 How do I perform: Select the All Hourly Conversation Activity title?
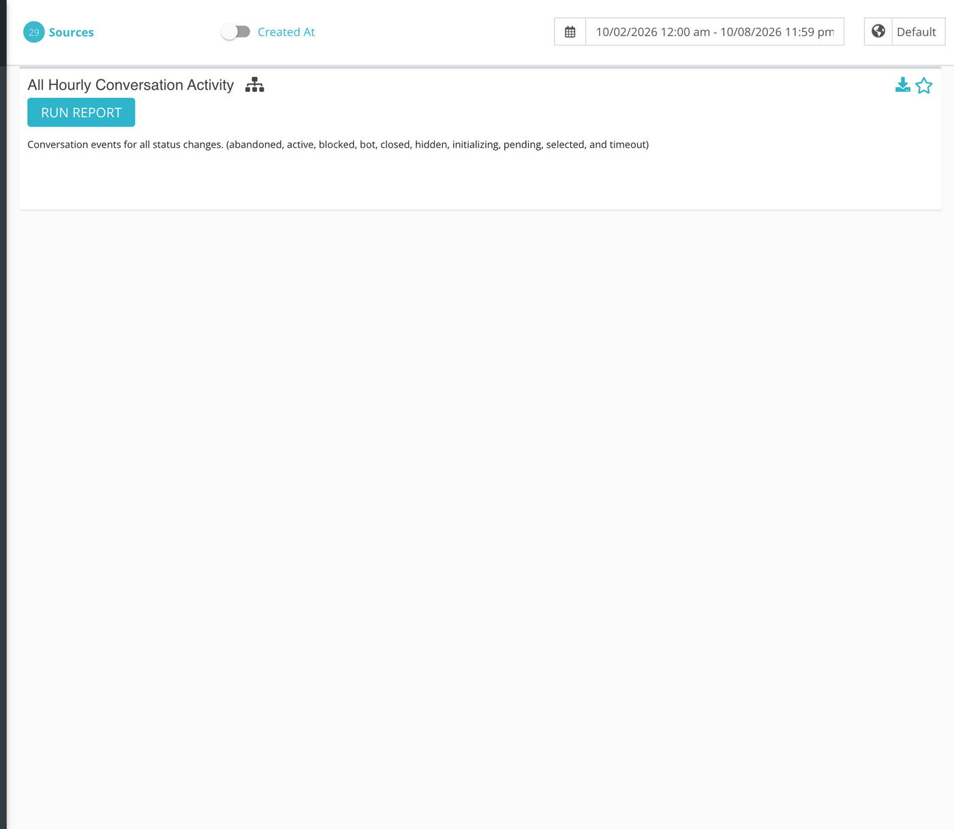pyautogui.click(x=131, y=85)
